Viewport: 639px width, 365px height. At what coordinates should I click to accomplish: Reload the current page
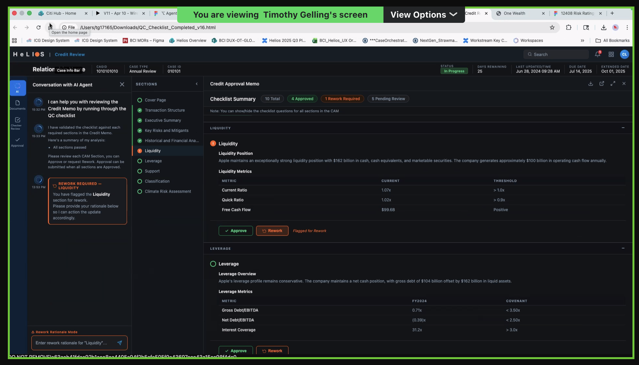pyautogui.click(x=39, y=27)
